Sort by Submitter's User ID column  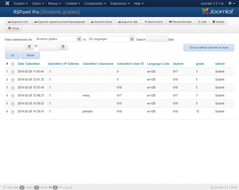tap(130, 64)
